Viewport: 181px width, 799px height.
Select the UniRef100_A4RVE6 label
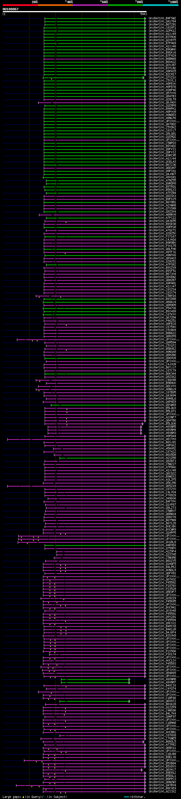point(162,545)
